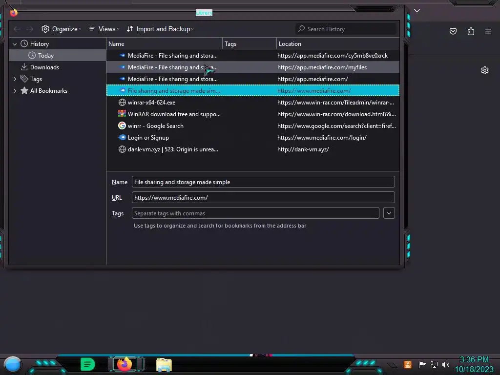Screen dimensions: 500x375
Task: Click the https://www.win-rar.com/fileadmin location cell
Action: [335, 103]
